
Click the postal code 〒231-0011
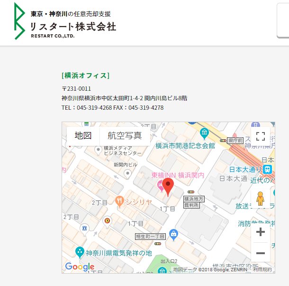pyautogui.click(x=76, y=88)
